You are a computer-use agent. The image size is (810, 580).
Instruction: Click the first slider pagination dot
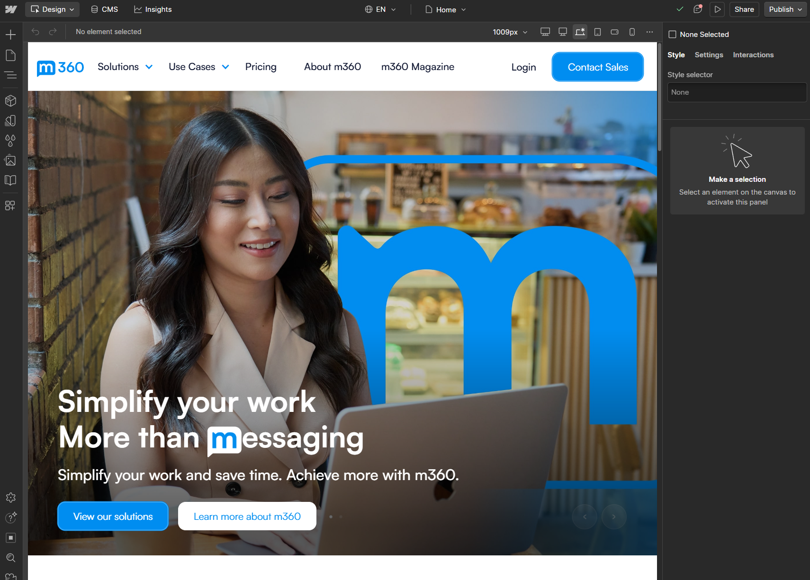[331, 517]
